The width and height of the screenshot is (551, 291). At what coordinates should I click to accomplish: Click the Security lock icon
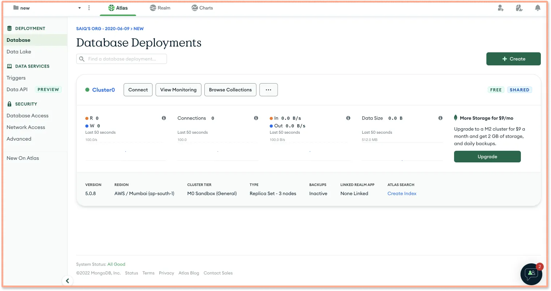coord(9,104)
